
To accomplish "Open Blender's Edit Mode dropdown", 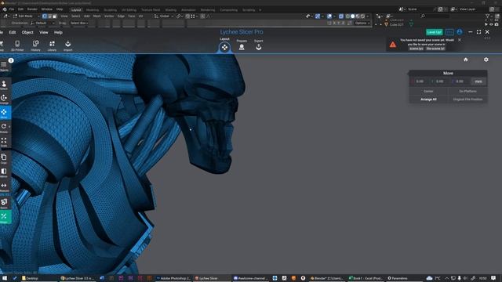I will tap(26, 16).
